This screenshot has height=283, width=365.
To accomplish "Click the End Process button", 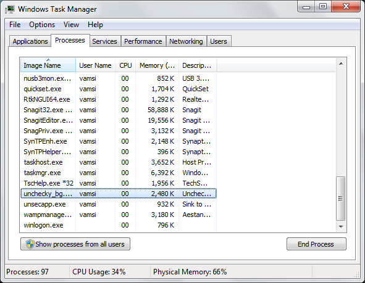I will 316,244.
